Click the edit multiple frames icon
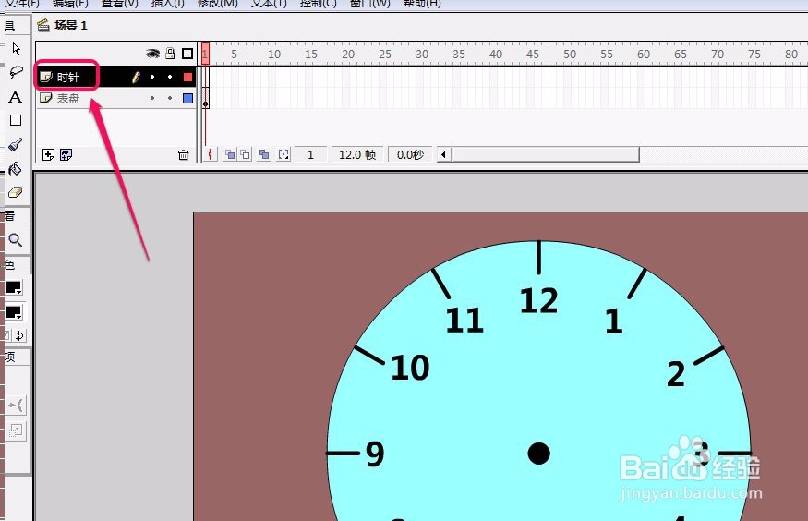808x521 pixels. click(x=264, y=154)
